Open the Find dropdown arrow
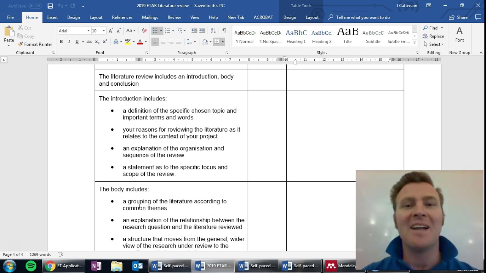This screenshot has width=486, height=273. pyautogui.click(x=442, y=28)
